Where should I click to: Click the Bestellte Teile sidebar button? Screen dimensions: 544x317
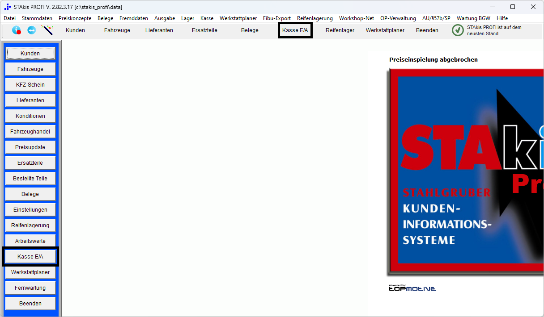[x=30, y=179]
